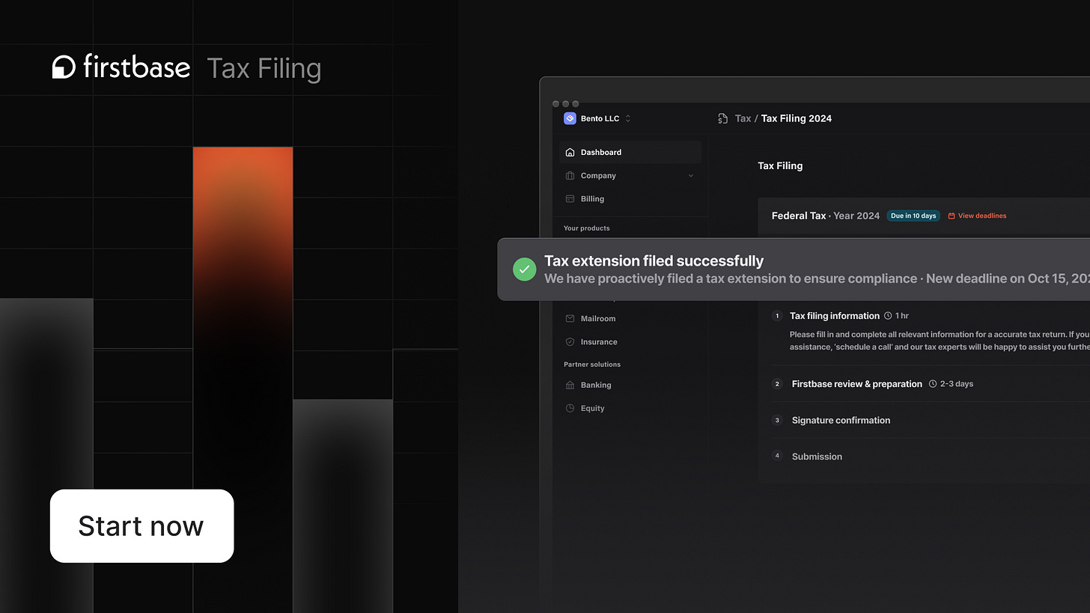This screenshot has width=1090, height=613.
Task: Click the Tax breadcrumb link
Action: (x=743, y=118)
